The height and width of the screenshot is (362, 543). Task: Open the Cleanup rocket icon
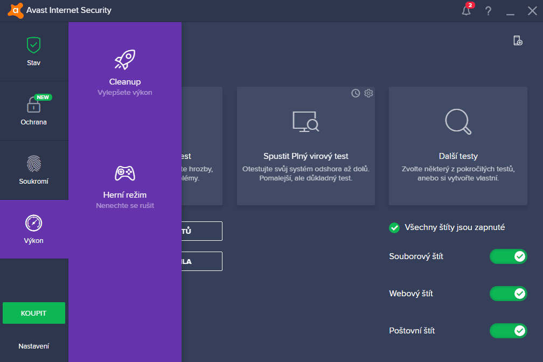[125, 60]
